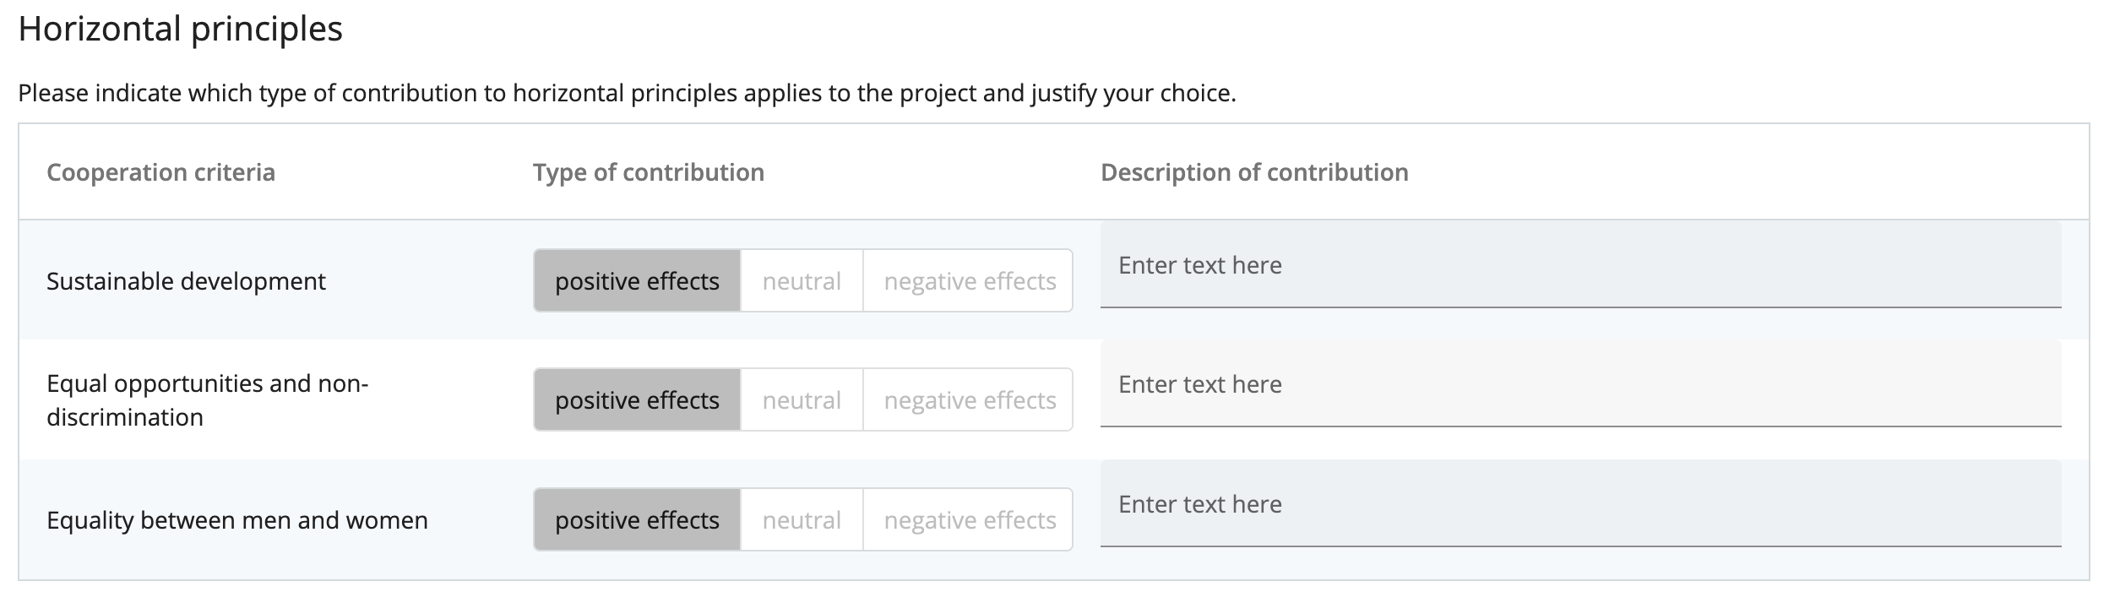Click the instruction text about horizontal principles
This screenshot has height=603, width=2120.
tap(627, 93)
